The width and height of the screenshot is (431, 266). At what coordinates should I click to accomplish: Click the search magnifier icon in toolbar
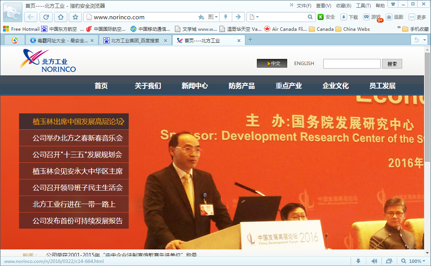coord(310,17)
